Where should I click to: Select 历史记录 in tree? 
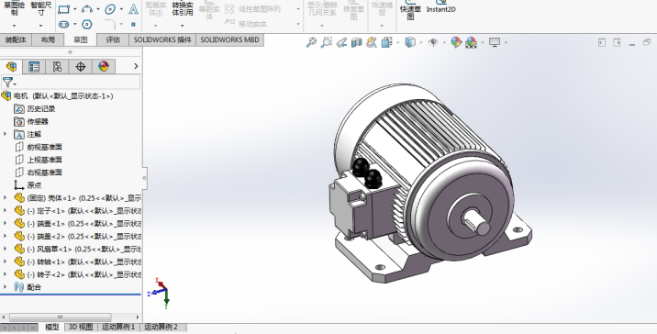click(41, 108)
